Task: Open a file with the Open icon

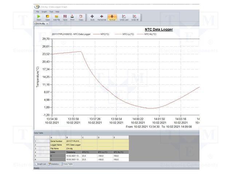Action: [48, 17]
